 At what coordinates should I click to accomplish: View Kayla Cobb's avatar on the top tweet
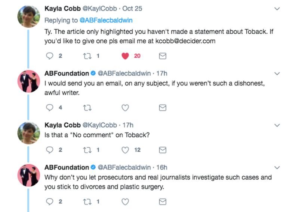pos(29,17)
